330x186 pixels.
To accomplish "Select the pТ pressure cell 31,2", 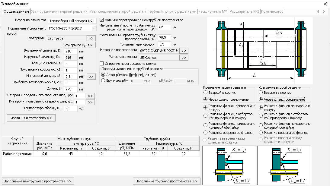I will point(127,154).
